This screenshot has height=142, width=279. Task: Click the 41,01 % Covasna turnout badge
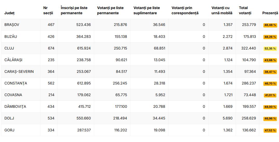270,95
